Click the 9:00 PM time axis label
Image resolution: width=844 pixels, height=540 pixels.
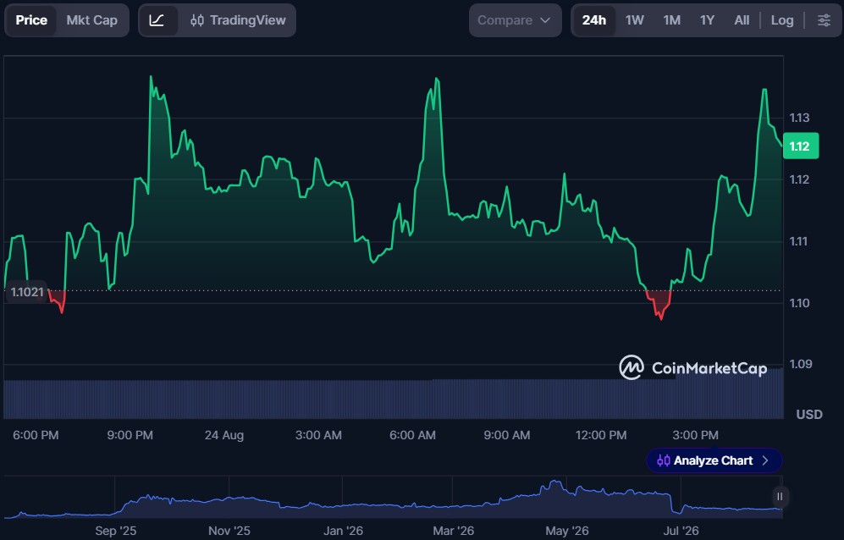pos(130,435)
